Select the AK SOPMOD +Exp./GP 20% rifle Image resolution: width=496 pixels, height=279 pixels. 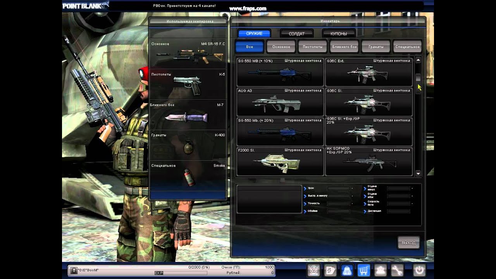tap(369, 162)
